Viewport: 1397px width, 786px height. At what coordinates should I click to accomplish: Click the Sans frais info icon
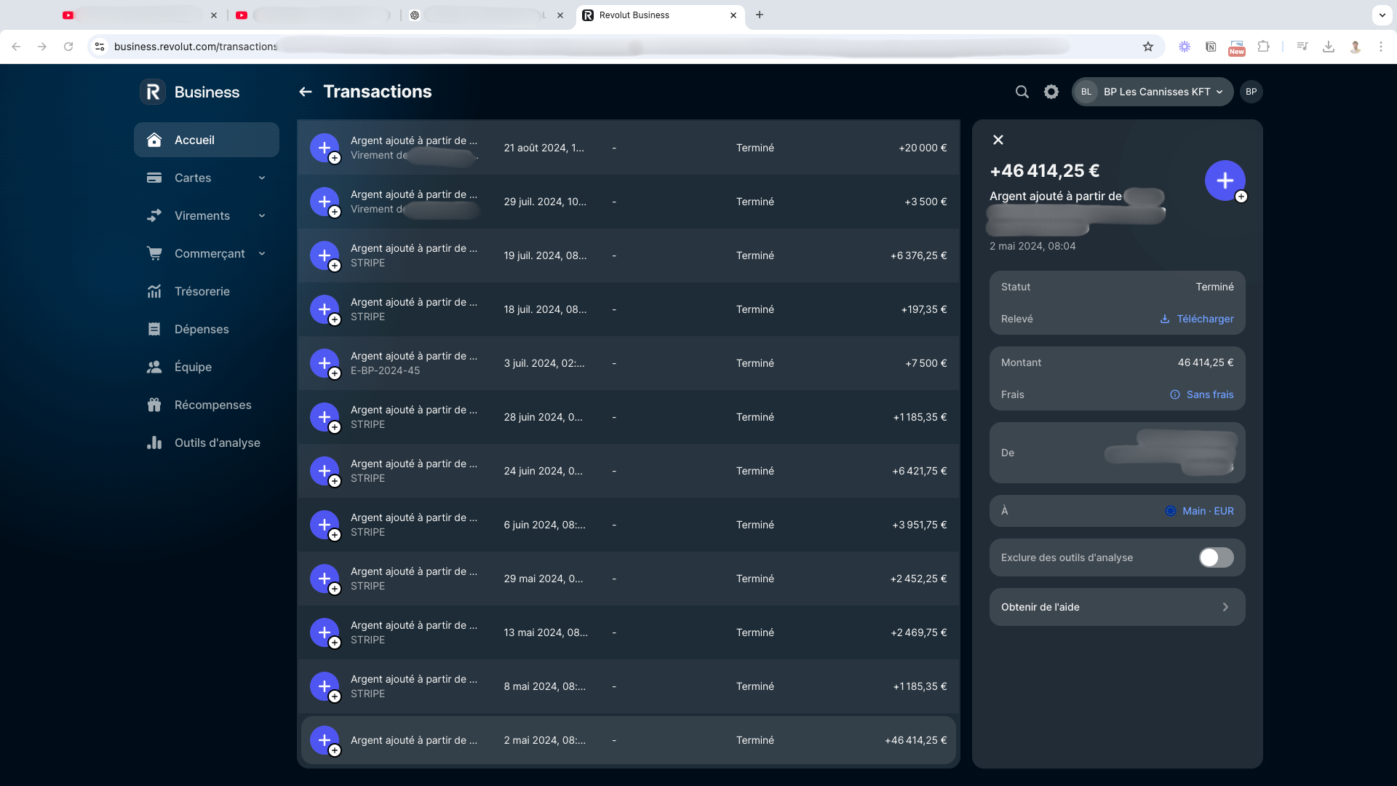[x=1175, y=394]
